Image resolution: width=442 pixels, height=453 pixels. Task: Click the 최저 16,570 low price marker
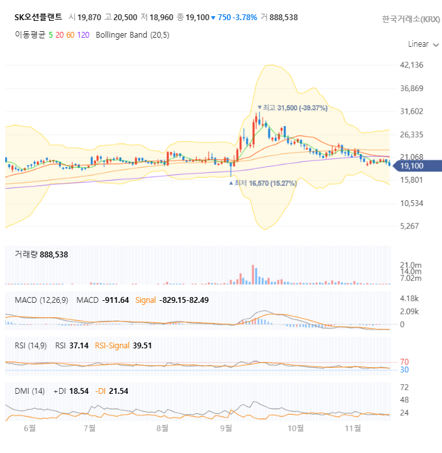click(x=263, y=183)
